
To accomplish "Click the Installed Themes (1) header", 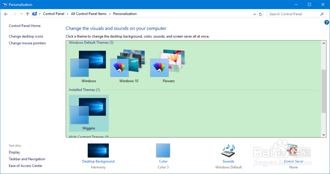I will click(84, 90).
